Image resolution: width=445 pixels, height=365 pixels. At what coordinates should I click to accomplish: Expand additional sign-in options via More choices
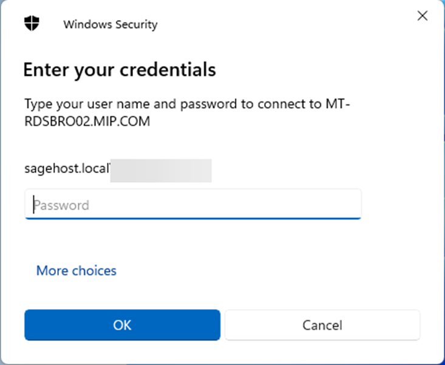click(76, 270)
